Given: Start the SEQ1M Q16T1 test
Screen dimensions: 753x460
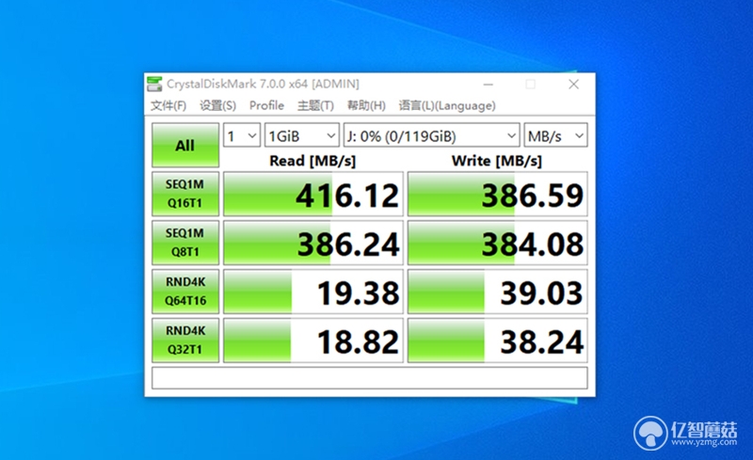Looking at the screenshot, I should coord(185,194).
